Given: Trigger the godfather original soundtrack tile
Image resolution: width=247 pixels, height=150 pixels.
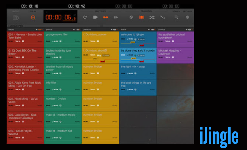Looking at the screenshot, I should (x=175, y=36).
